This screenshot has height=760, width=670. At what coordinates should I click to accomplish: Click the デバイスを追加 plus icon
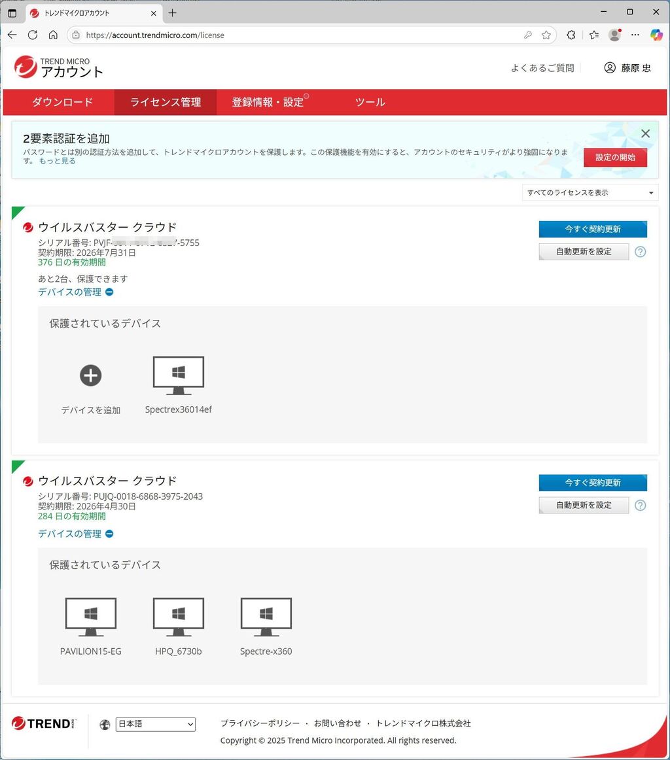pyautogui.click(x=91, y=375)
